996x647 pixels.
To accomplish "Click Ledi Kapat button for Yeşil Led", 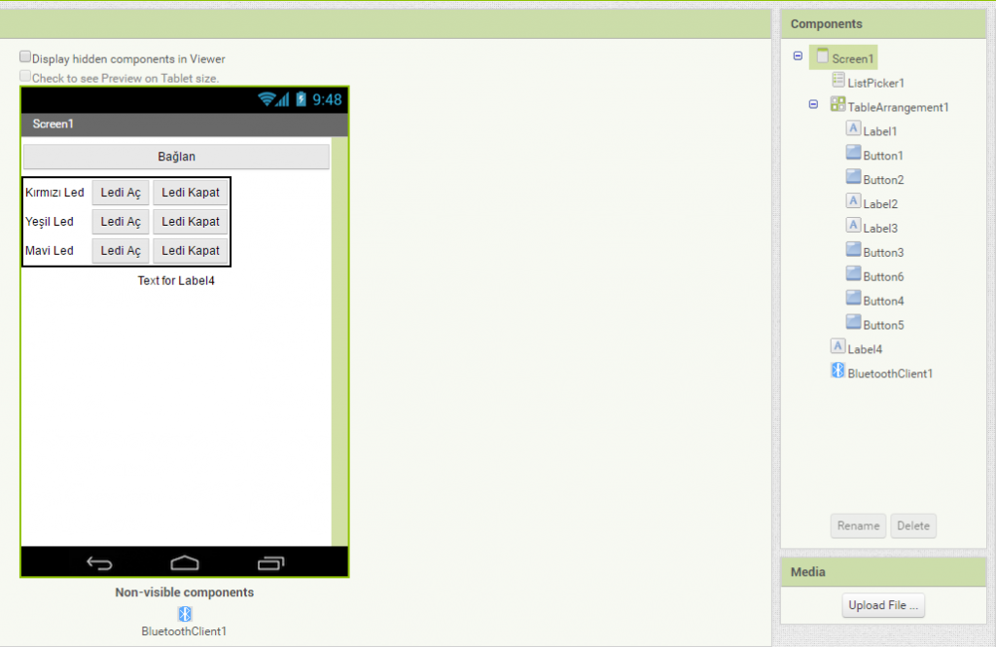I will [191, 222].
